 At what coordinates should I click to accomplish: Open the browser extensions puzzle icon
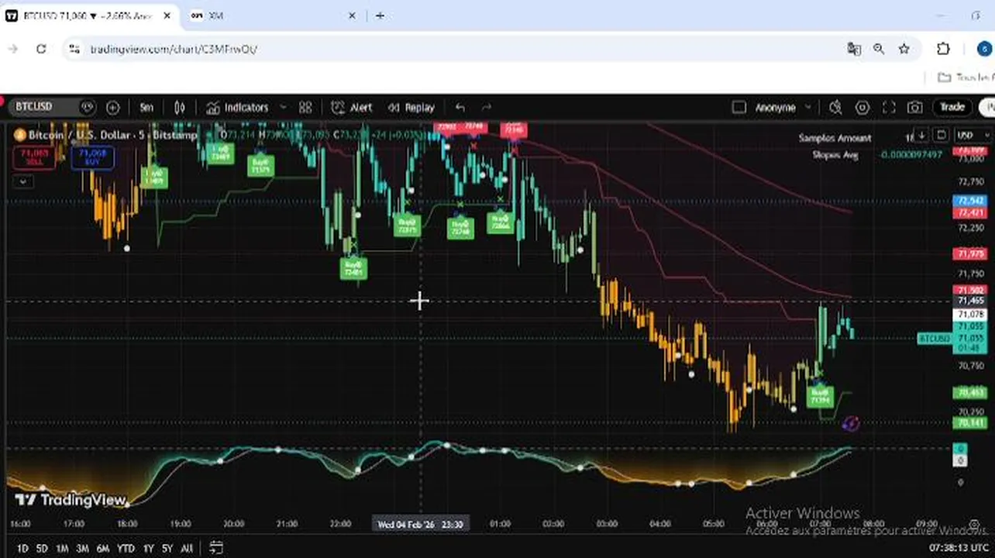[x=943, y=49]
